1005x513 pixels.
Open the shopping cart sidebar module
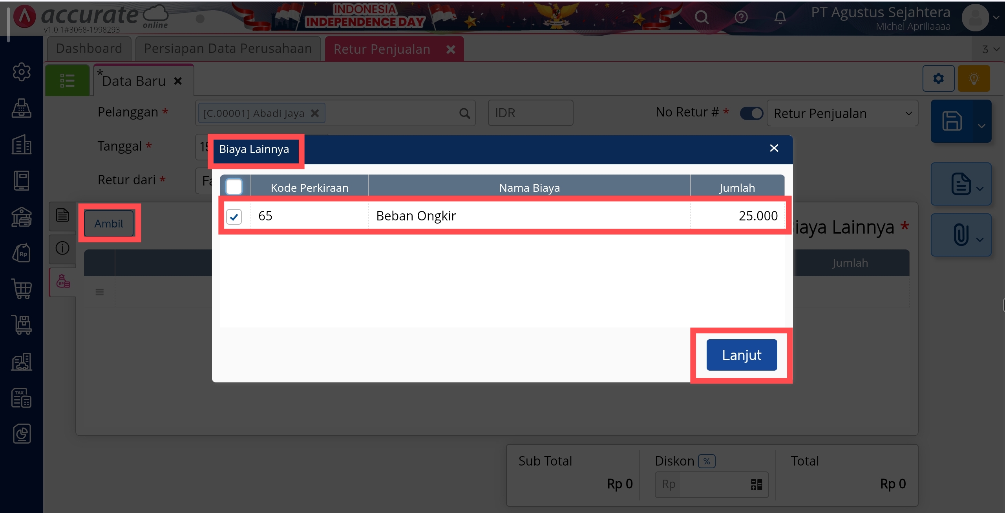pos(22,289)
